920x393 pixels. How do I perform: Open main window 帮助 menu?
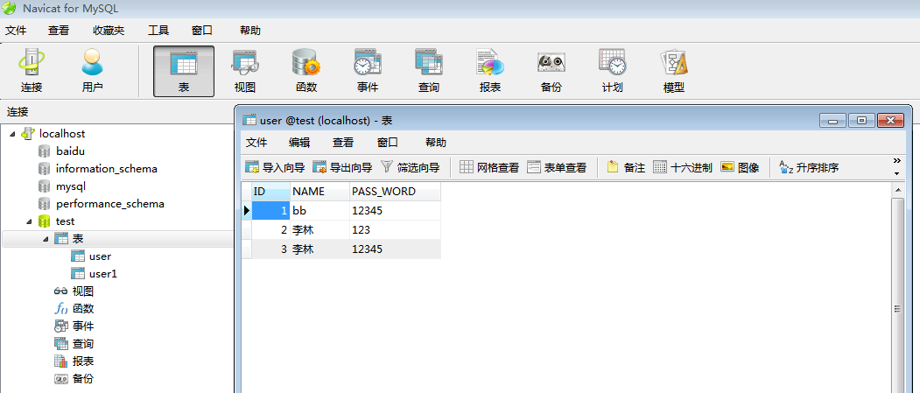click(250, 31)
